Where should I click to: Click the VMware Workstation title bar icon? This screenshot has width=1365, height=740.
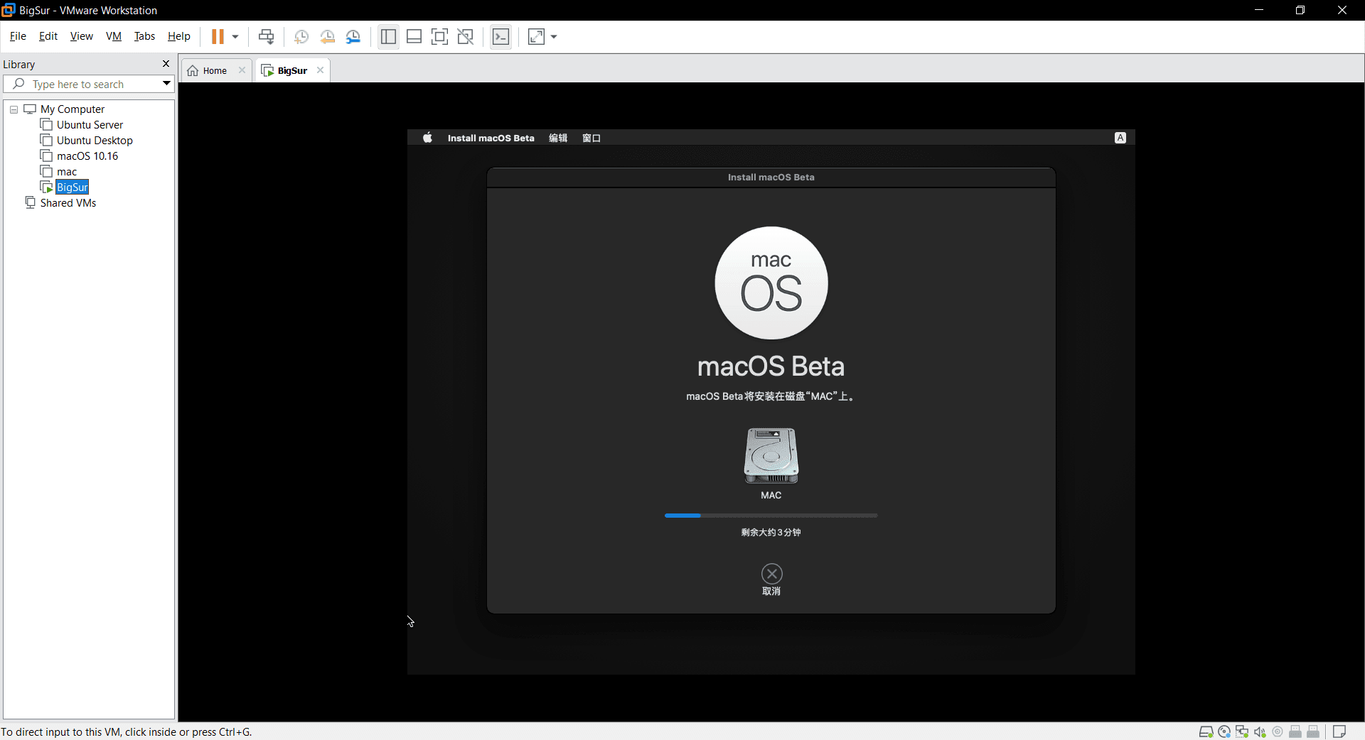point(9,10)
